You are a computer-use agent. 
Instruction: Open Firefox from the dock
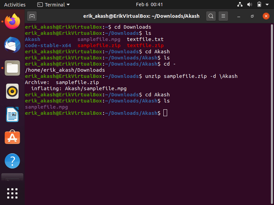[x=12, y=21]
